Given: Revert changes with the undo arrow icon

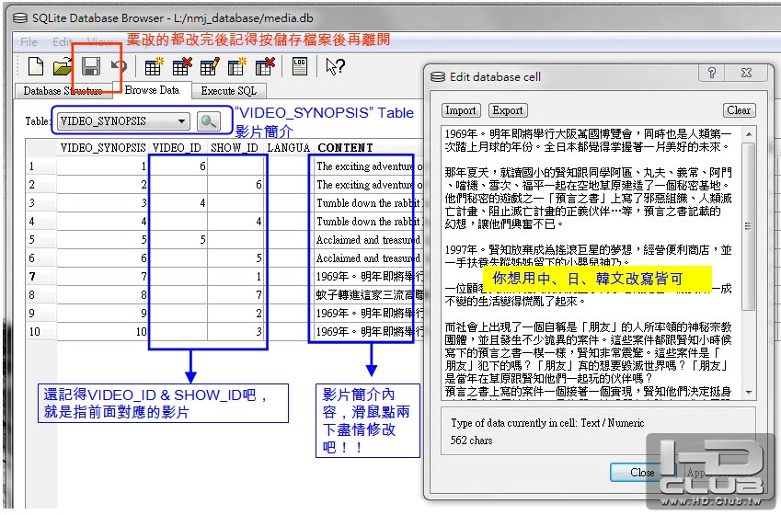Looking at the screenshot, I should coord(119,65).
